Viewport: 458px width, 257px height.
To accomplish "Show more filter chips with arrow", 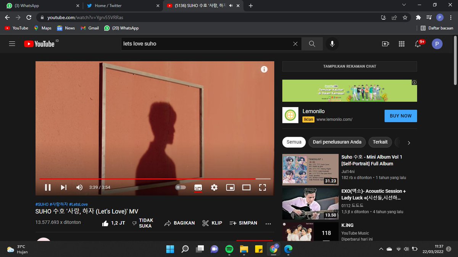I will click(x=409, y=143).
